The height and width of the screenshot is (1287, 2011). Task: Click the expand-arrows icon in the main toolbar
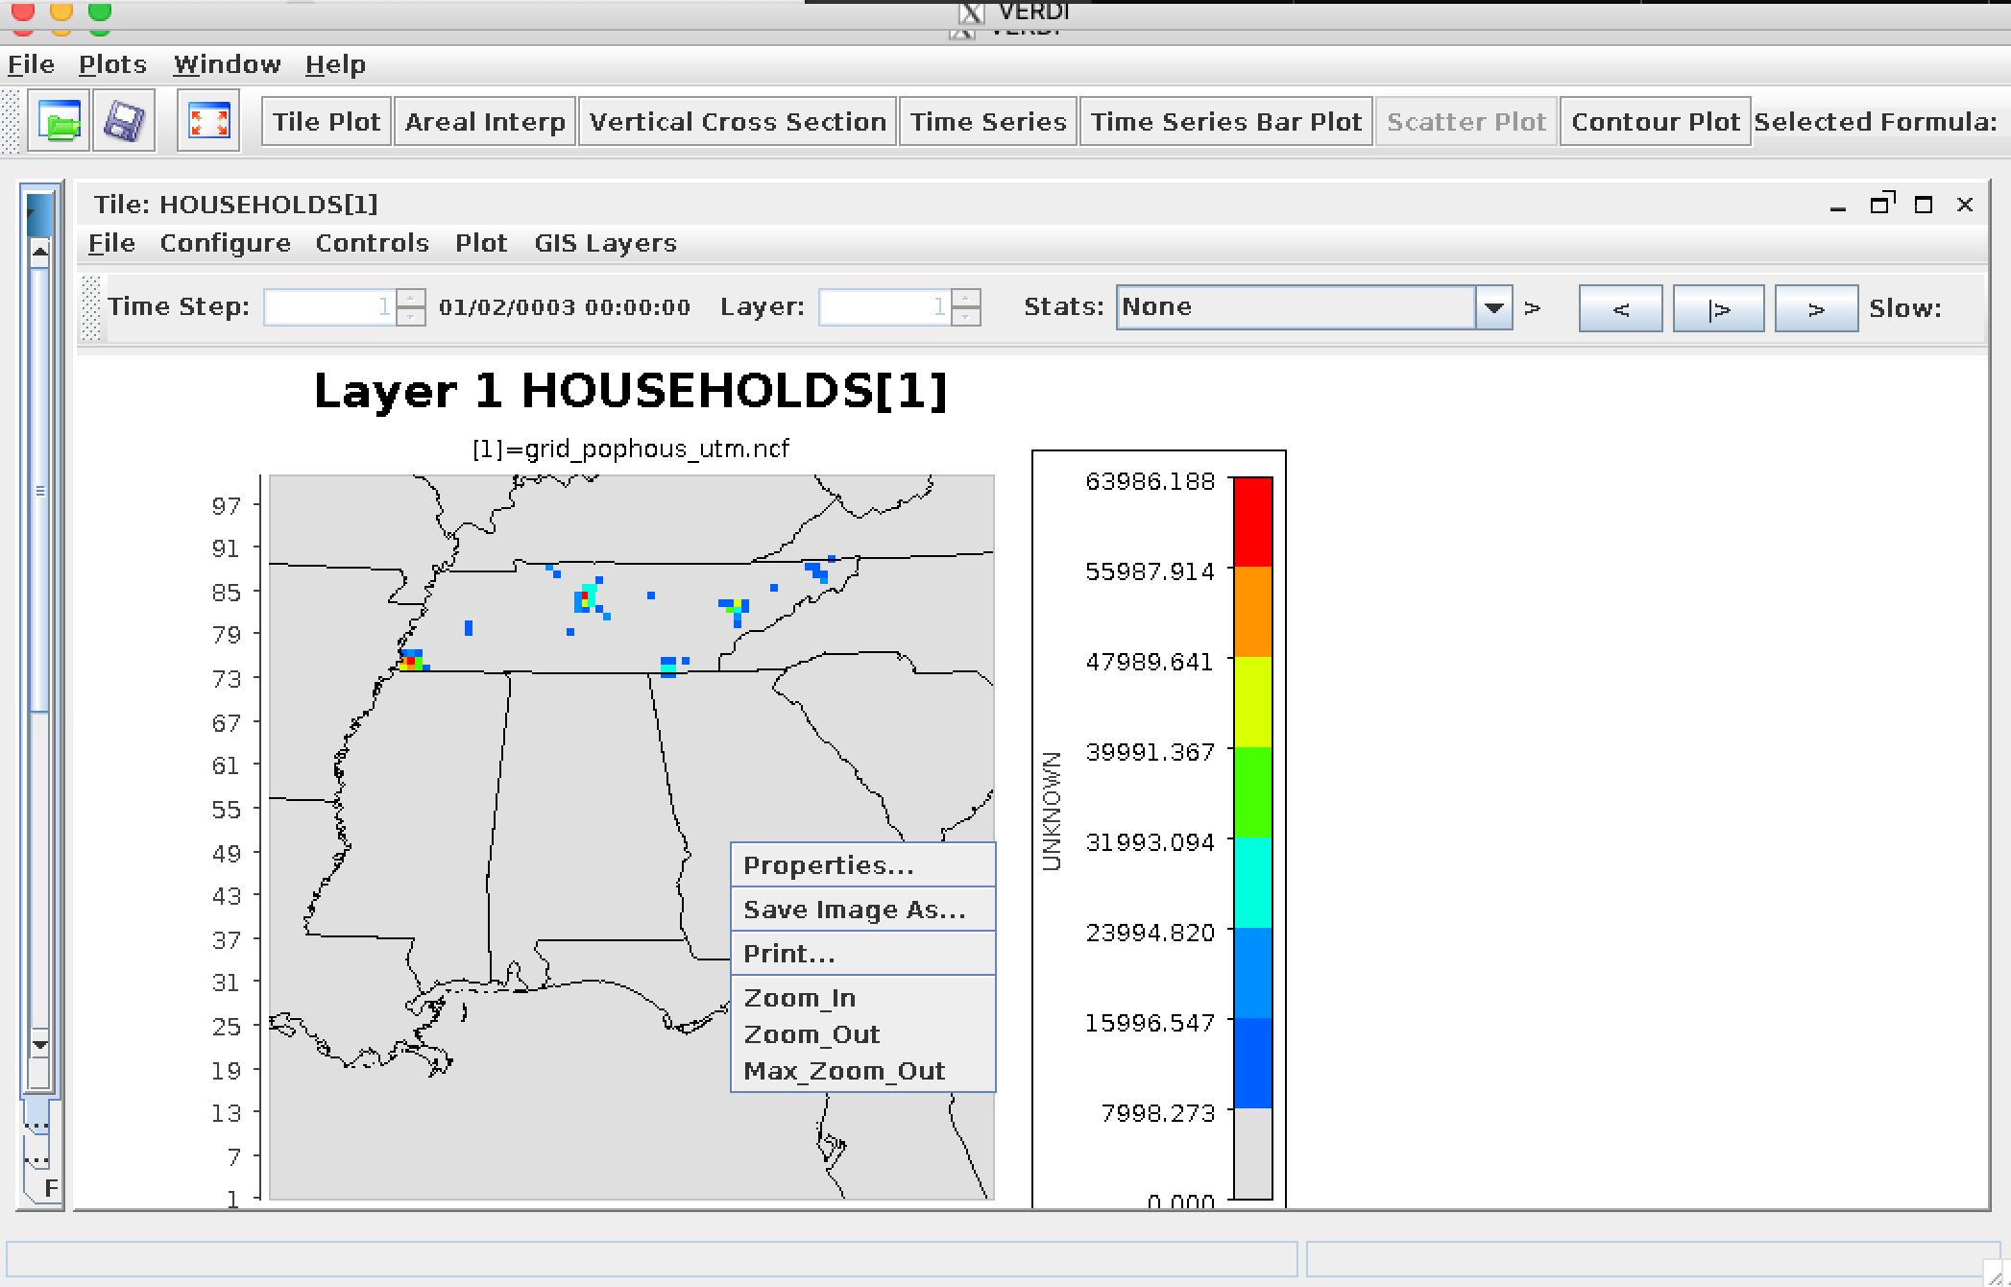(208, 122)
